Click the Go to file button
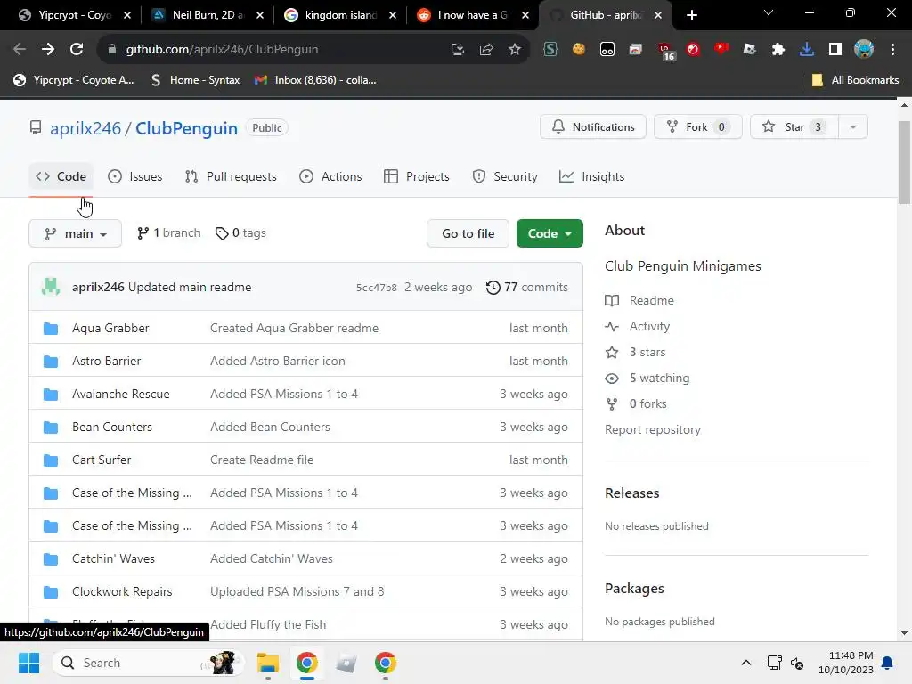 click(x=468, y=233)
